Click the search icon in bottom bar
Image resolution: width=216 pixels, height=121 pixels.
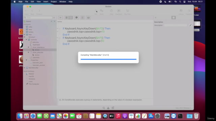tap(104, 108)
